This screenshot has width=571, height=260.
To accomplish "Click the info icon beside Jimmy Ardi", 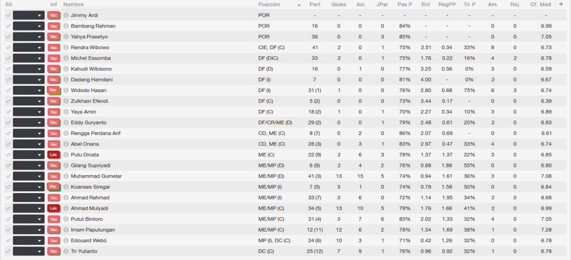I will [x=66, y=15].
